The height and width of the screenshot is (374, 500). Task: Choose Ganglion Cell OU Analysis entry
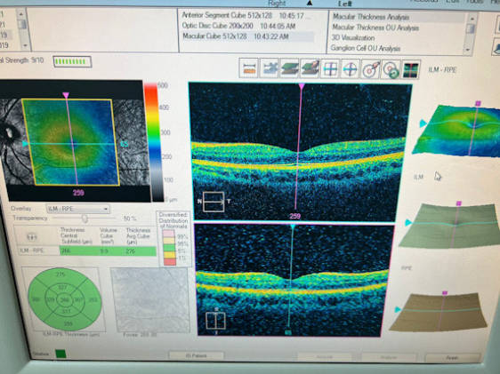(x=366, y=48)
